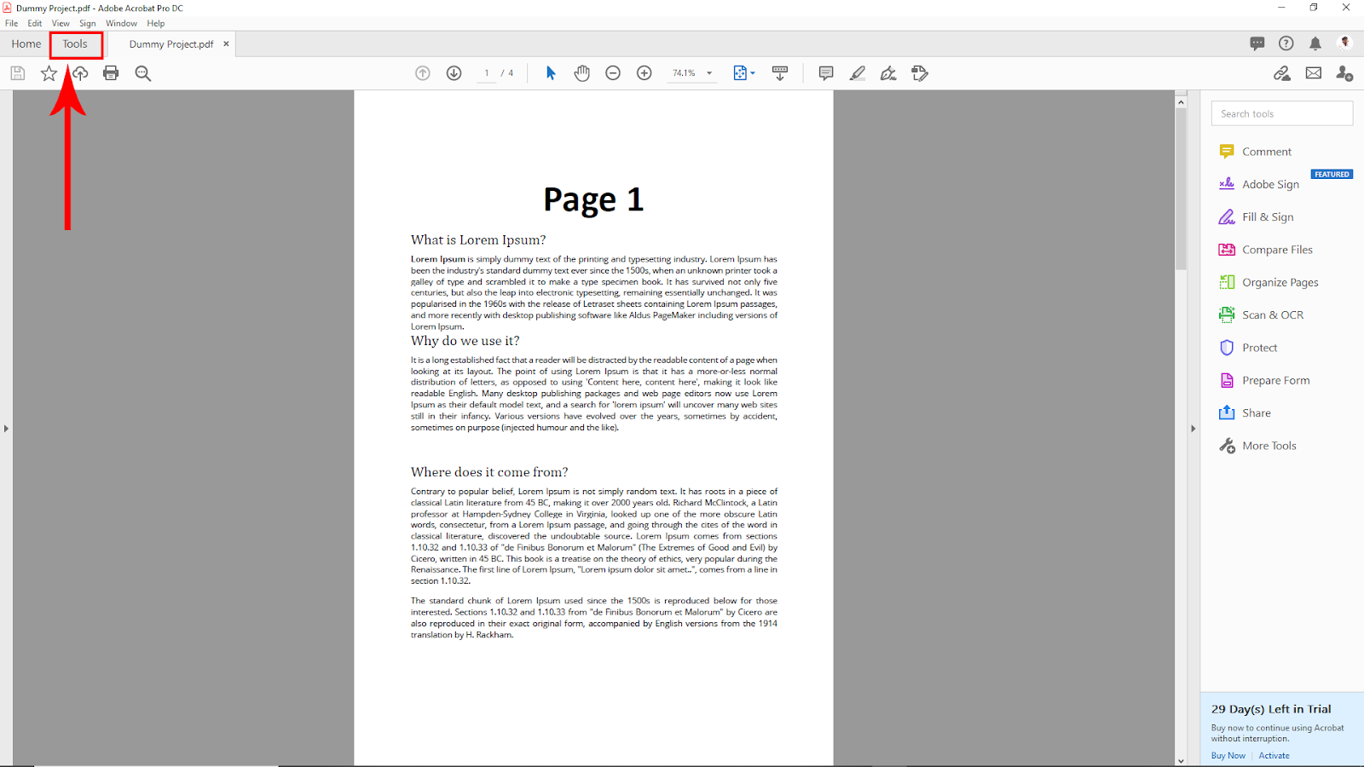Select the Dummy Project.pdf document tab

click(x=171, y=44)
